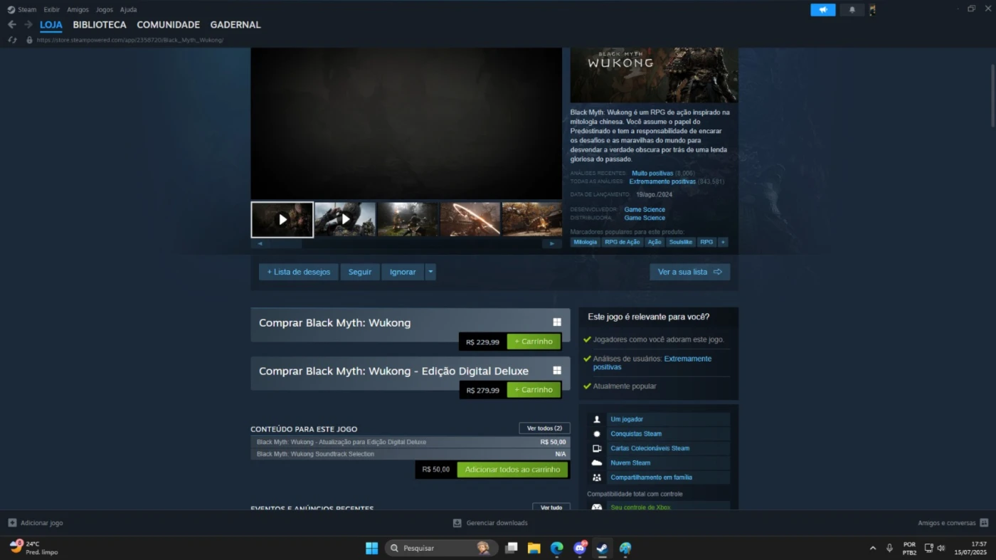
Task: Select the first trailer thumbnail
Action: pyautogui.click(x=282, y=219)
